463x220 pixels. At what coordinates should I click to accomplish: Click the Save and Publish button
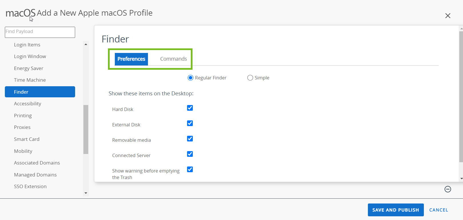coord(396,210)
